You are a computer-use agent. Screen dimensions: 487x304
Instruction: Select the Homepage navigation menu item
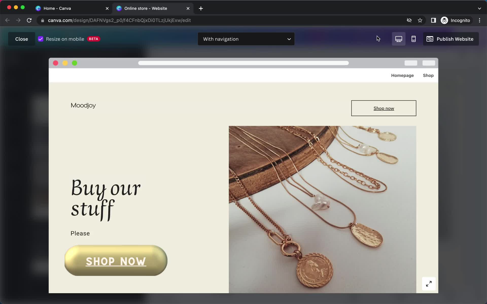coord(403,75)
